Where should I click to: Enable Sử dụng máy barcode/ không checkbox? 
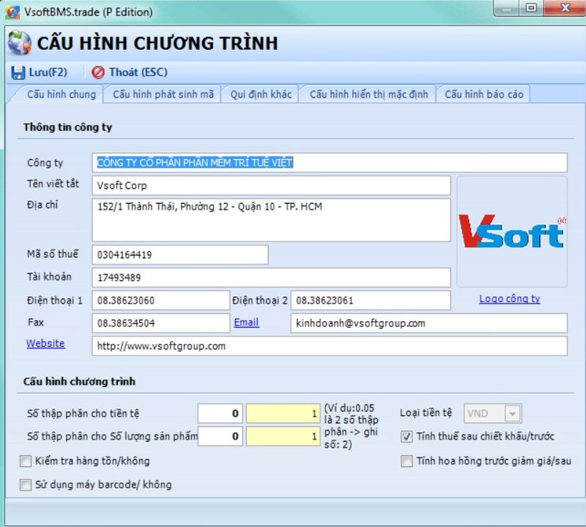tap(26, 484)
